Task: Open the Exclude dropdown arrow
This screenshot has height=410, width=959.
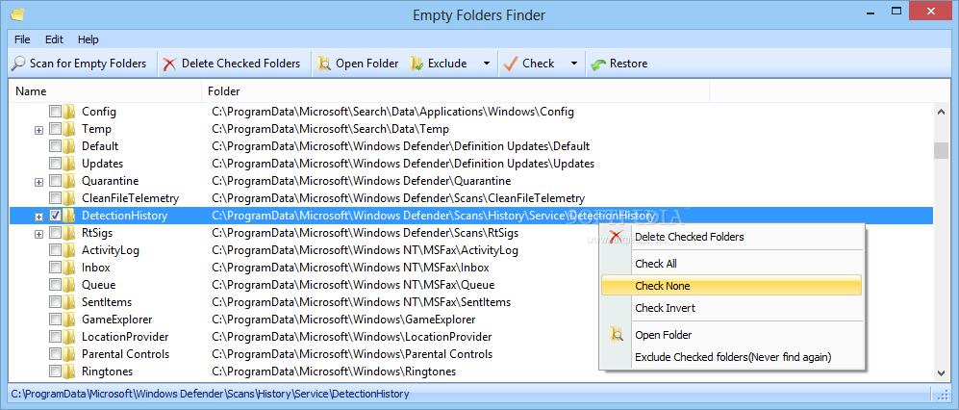Action: point(486,64)
